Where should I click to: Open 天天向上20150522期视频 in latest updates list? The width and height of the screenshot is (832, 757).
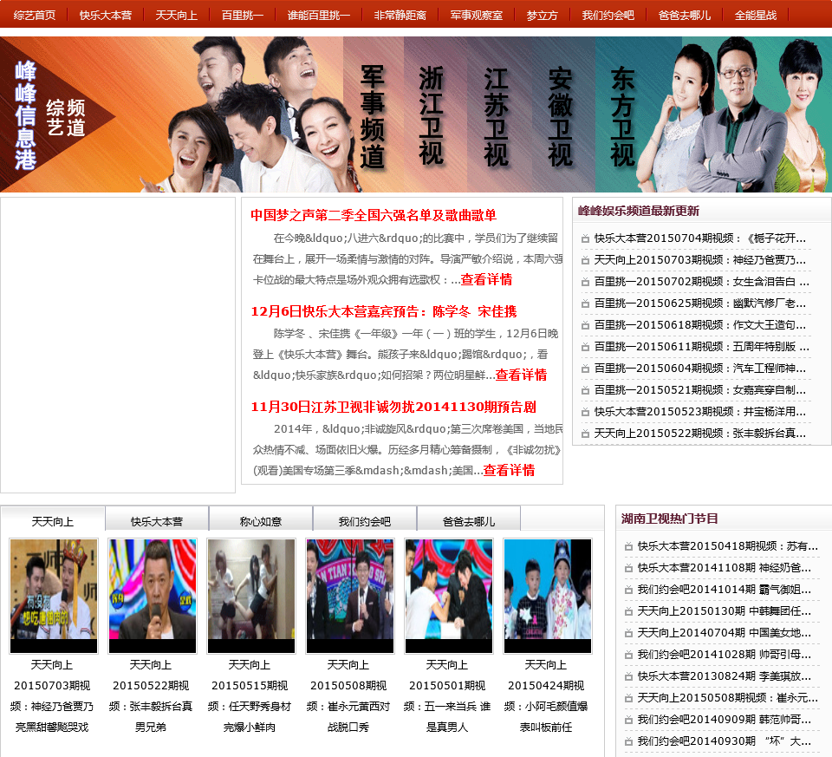coord(700,434)
